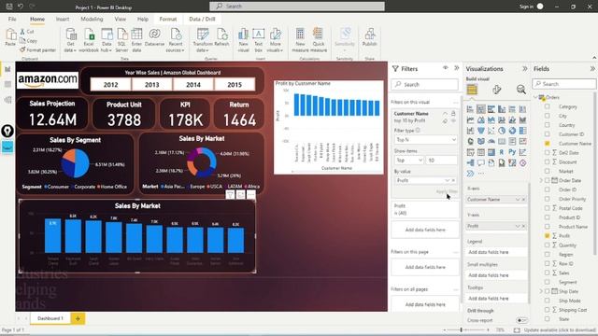Switch to Report view in left sidebar
Image resolution: width=598 pixels, height=336 pixels.
point(7,69)
